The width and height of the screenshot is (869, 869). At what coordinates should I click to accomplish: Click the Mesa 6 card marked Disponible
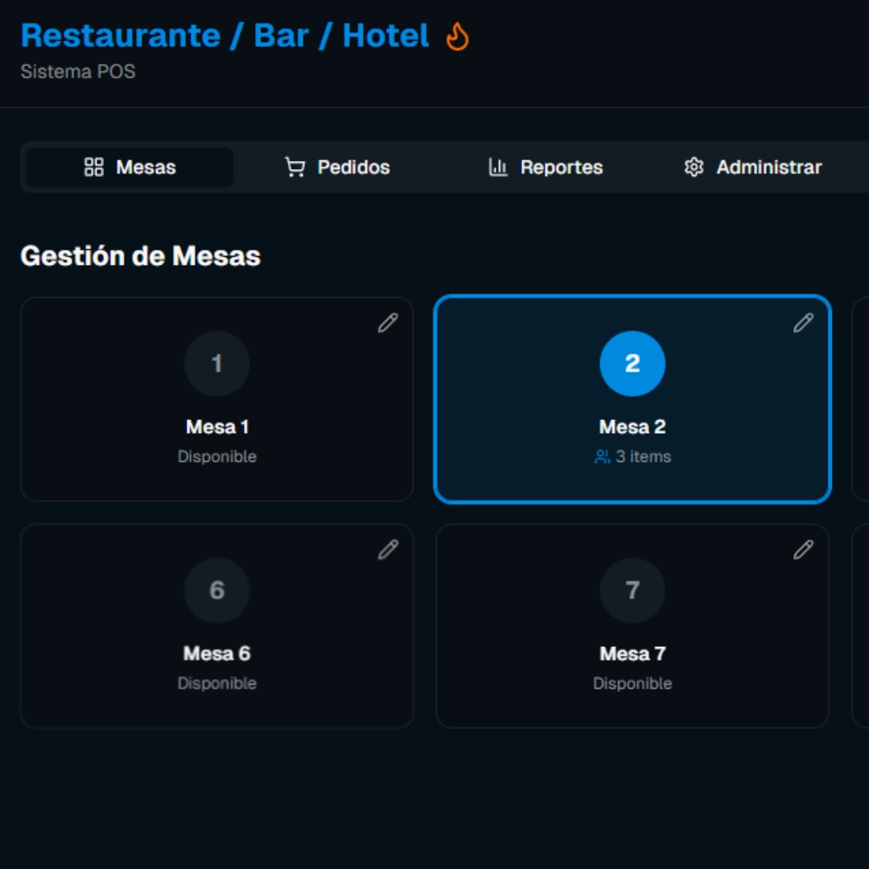tap(217, 627)
